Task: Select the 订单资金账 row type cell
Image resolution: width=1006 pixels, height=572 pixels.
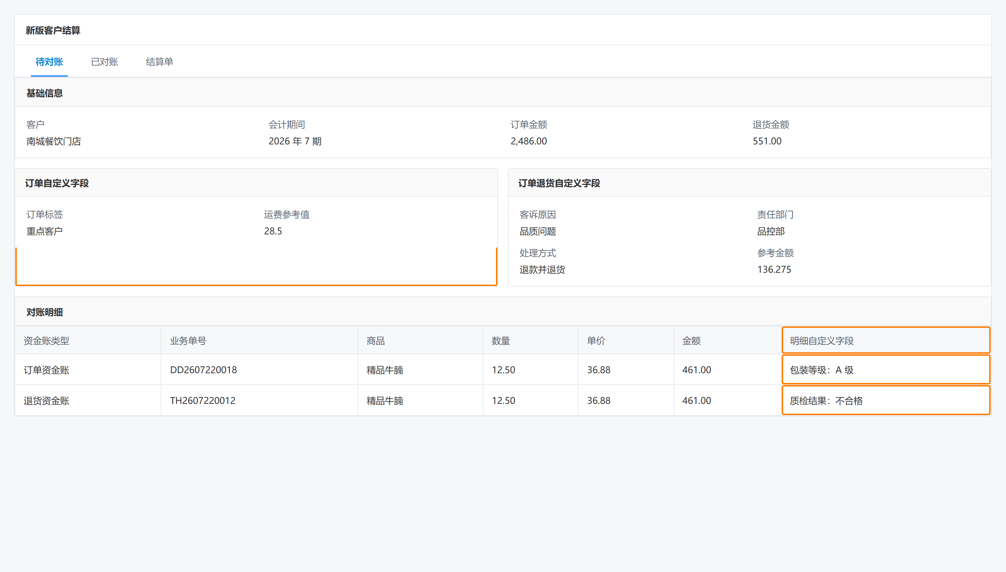Action: [x=88, y=370]
